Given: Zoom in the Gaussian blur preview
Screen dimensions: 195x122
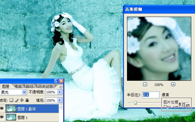Looking at the screenshot, I should coord(173,84).
